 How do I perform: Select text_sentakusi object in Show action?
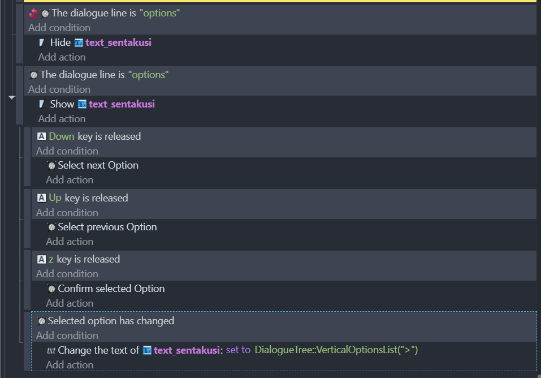click(122, 104)
